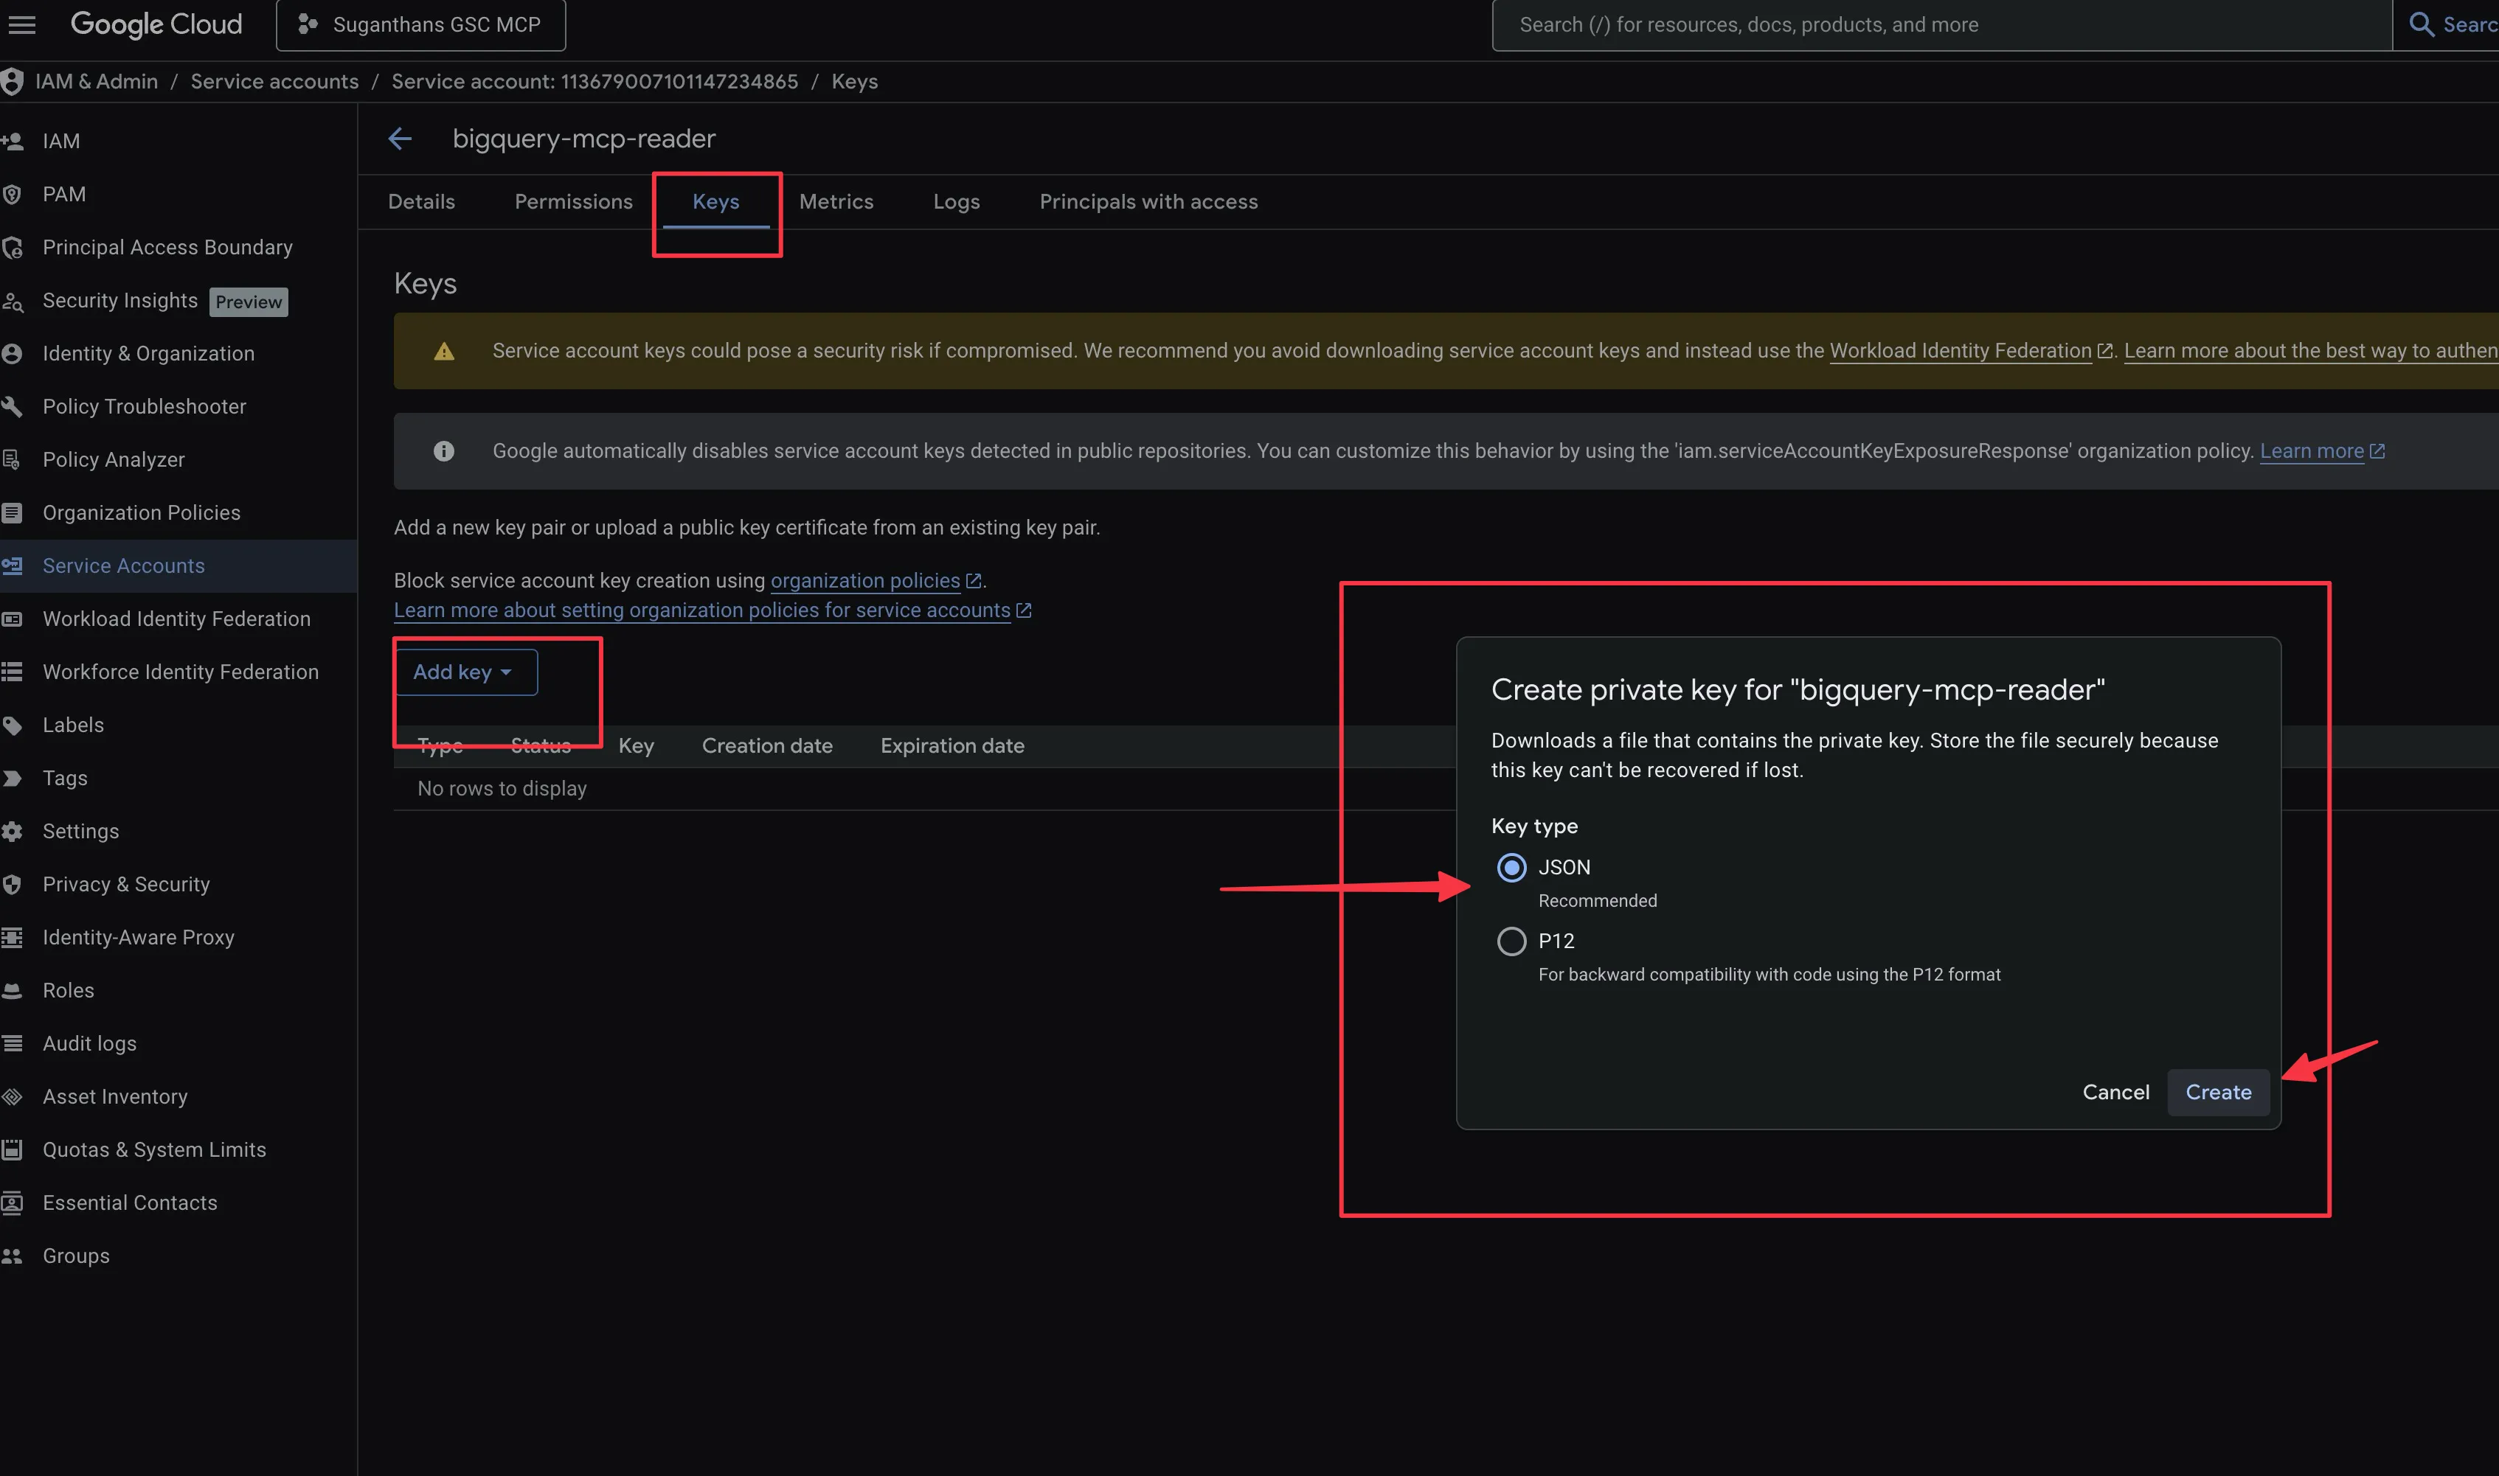Click the Groups people icon

click(x=13, y=1256)
